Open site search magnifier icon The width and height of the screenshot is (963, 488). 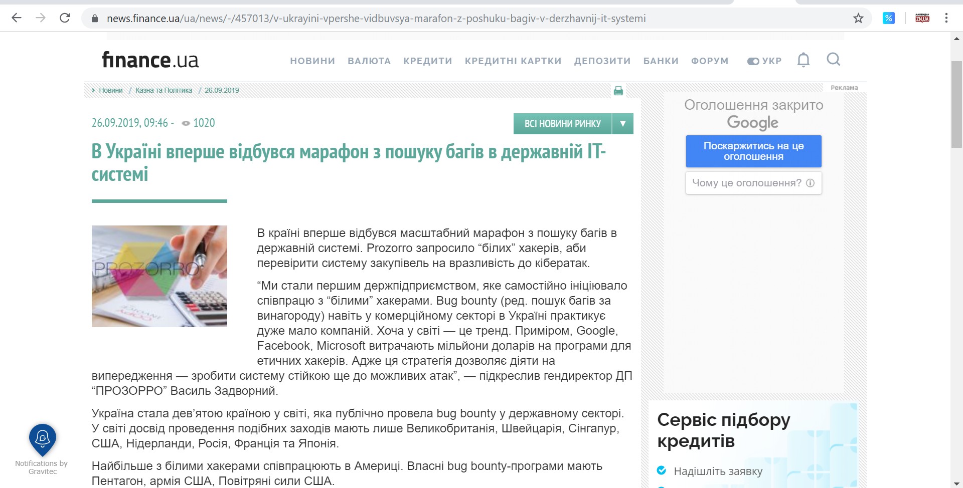coord(833,60)
